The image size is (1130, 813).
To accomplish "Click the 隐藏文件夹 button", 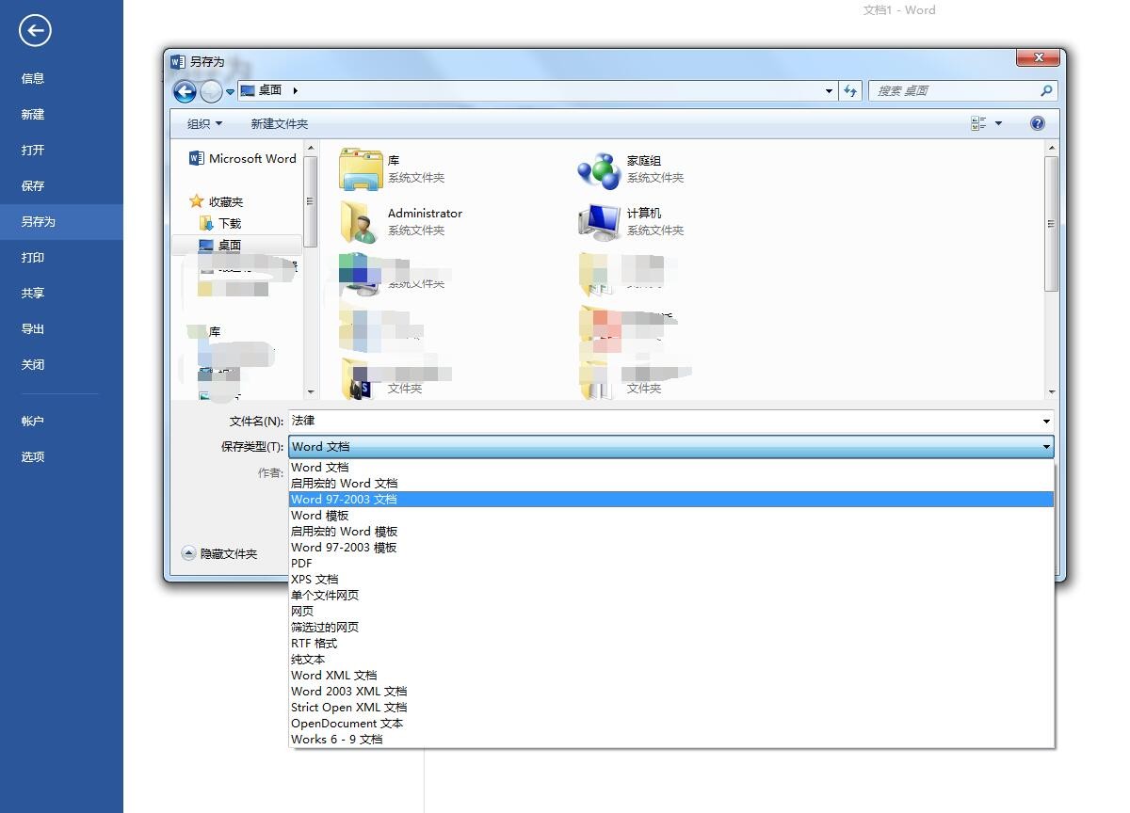I will click(219, 553).
